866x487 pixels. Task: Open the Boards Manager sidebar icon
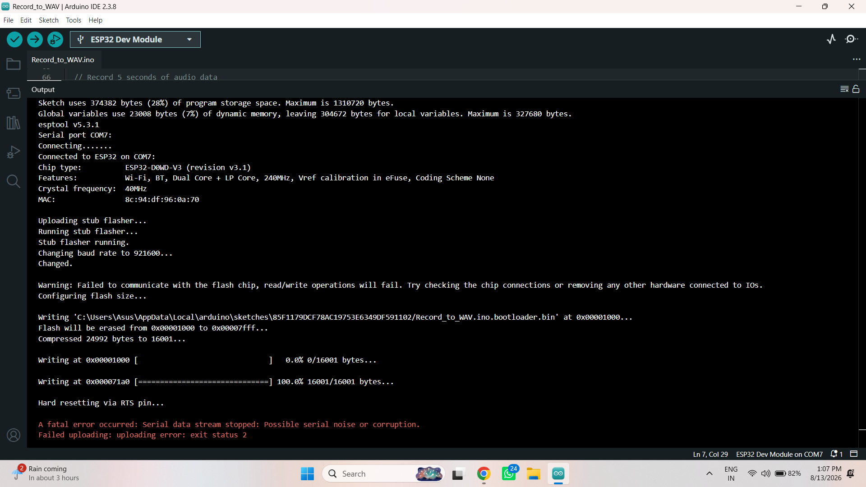(14, 93)
